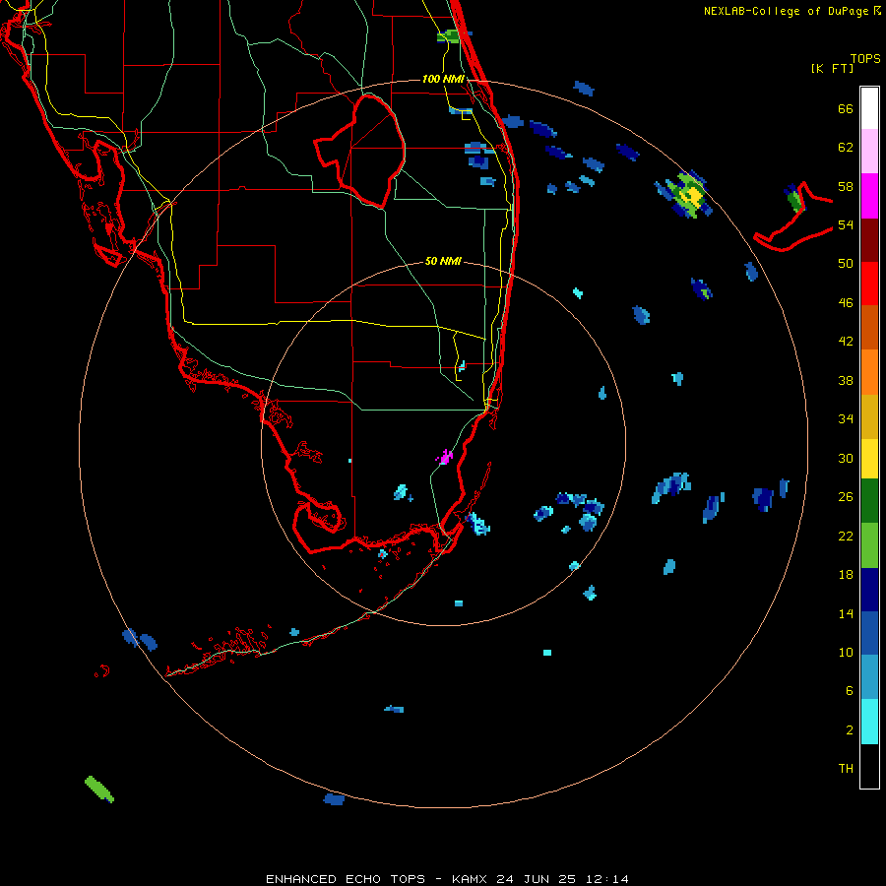Select the navy blue legend swatch
This screenshot has width=886, height=886.
(869, 590)
